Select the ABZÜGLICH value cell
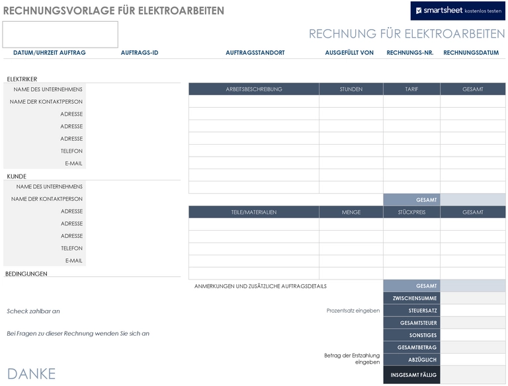Screen dimensions: 508x386 pyautogui.click(x=473, y=360)
